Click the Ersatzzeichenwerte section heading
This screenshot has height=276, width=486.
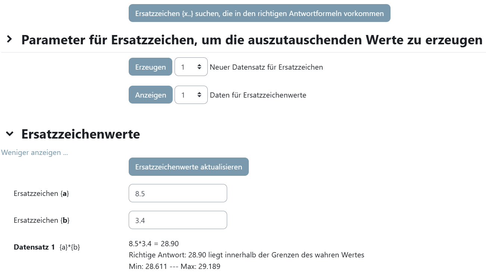(x=81, y=134)
